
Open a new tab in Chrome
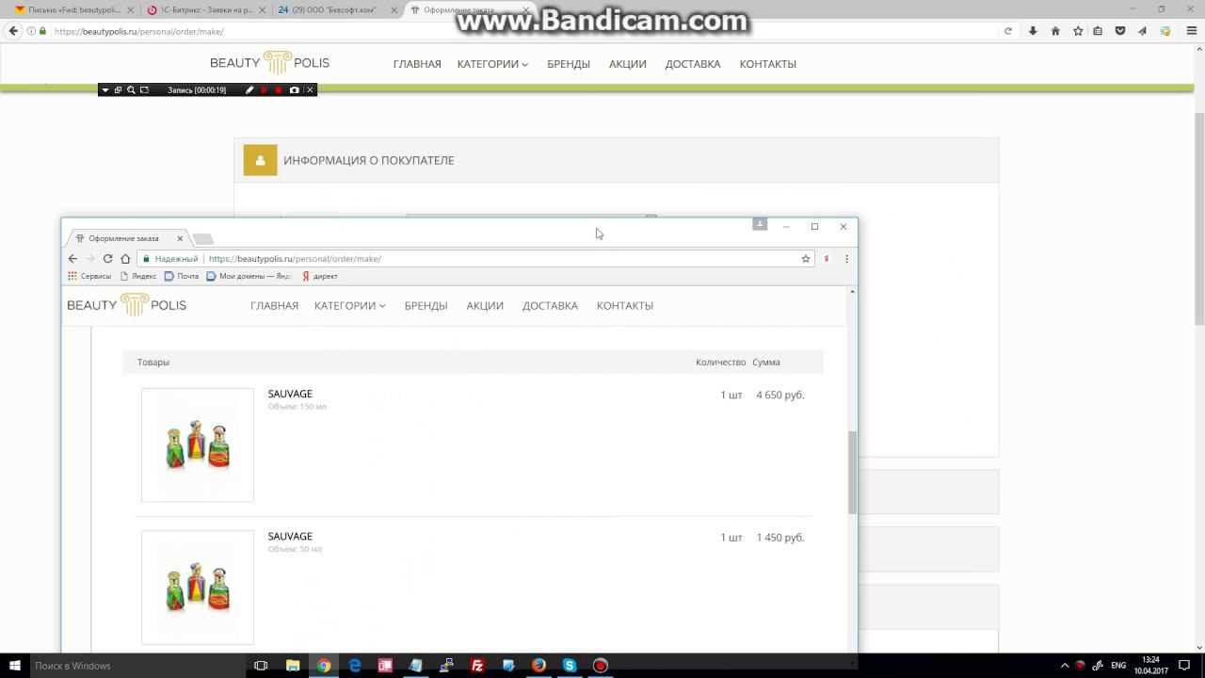click(x=203, y=238)
